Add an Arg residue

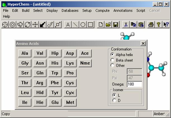[x=40, y=83]
